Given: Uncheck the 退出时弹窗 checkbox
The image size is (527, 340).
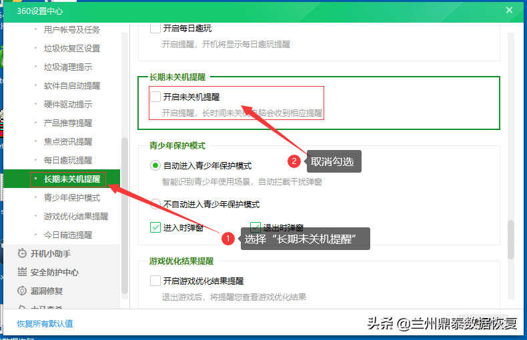Looking at the screenshot, I should 255,227.
